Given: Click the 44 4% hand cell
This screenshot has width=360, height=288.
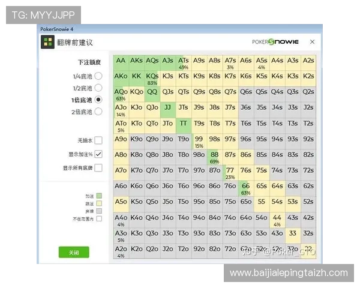Looking at the screenshot, I should (x=277, y=220).
